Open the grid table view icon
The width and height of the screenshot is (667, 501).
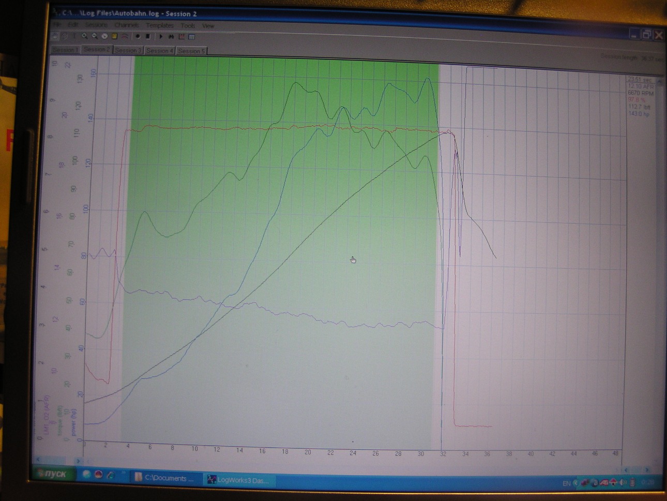192,37
